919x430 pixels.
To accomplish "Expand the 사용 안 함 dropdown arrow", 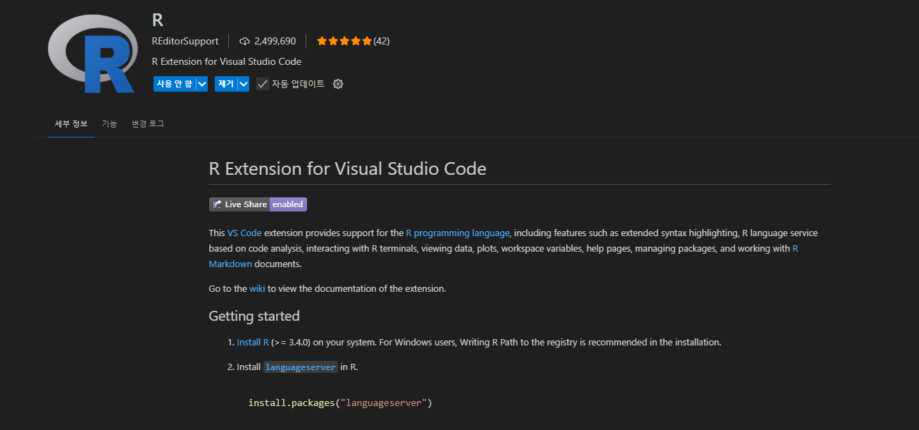I will click(x=202, y=84).
